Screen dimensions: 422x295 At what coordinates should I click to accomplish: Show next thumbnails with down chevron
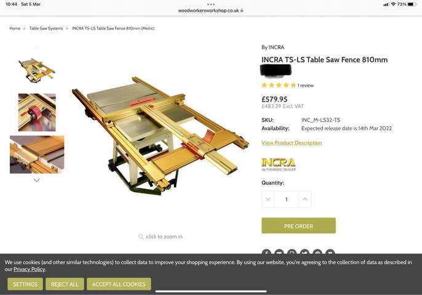(37, 180)
